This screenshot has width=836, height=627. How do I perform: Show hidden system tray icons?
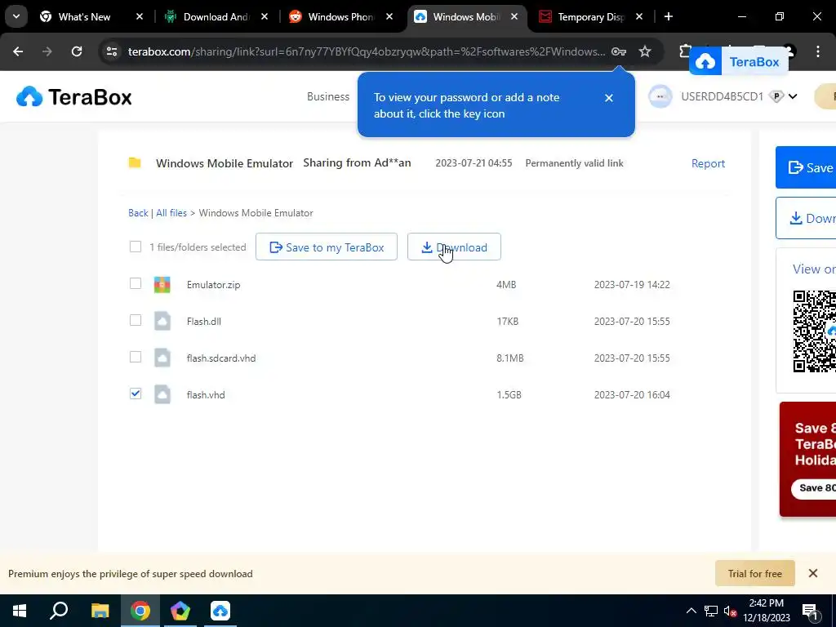pyautogui.click(x=691, y=611)
